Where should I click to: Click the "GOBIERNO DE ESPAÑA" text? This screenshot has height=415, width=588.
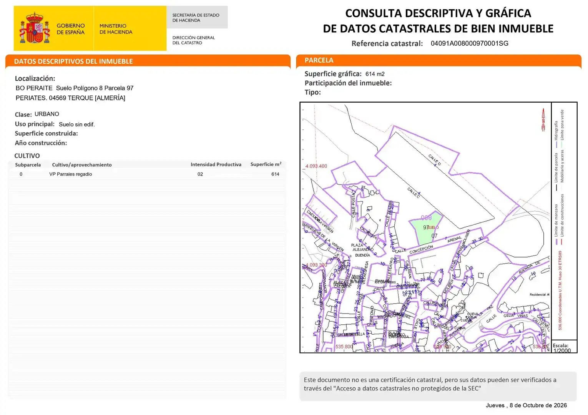pyautogui.click(x=71, y=29)
